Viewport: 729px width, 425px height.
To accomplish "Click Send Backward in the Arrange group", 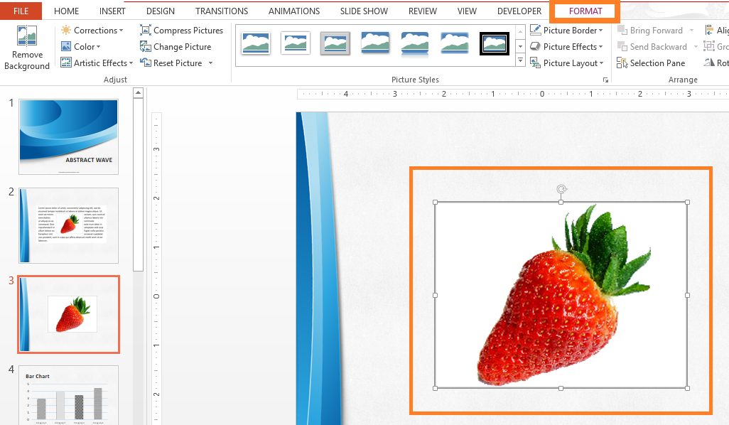I will coord(654,46).
